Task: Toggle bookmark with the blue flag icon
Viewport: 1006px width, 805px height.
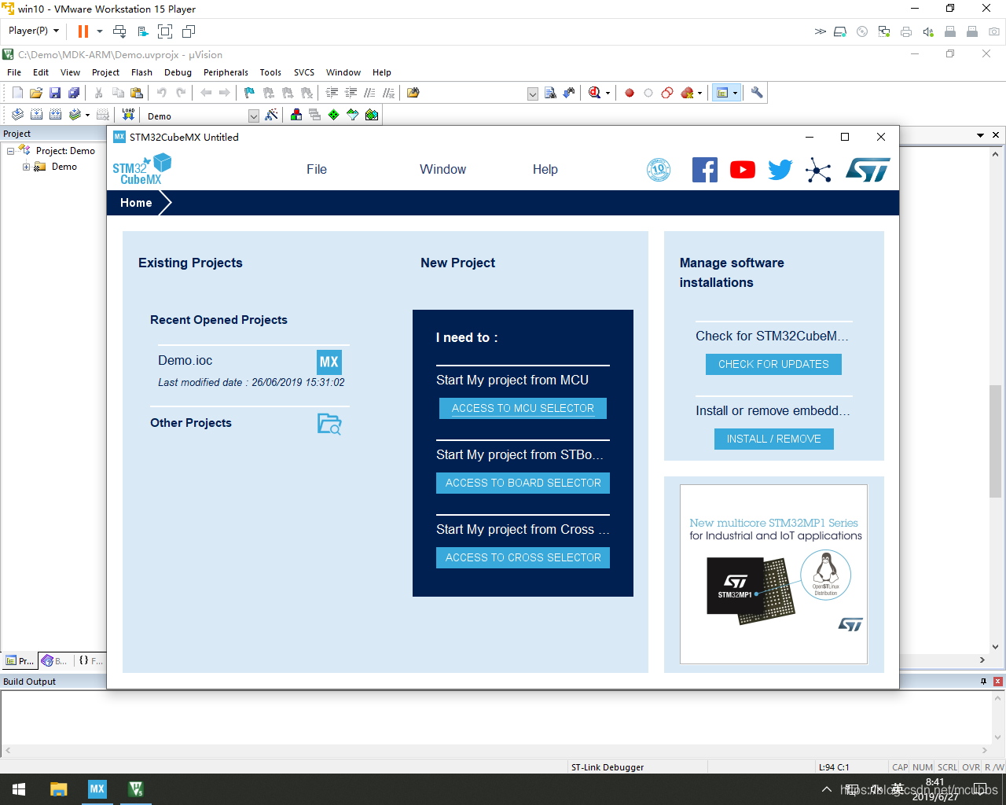Action: tap(249, 93)
